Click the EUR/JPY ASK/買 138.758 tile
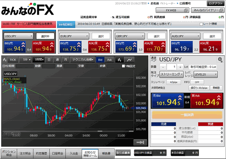 (x=99, y=47)
